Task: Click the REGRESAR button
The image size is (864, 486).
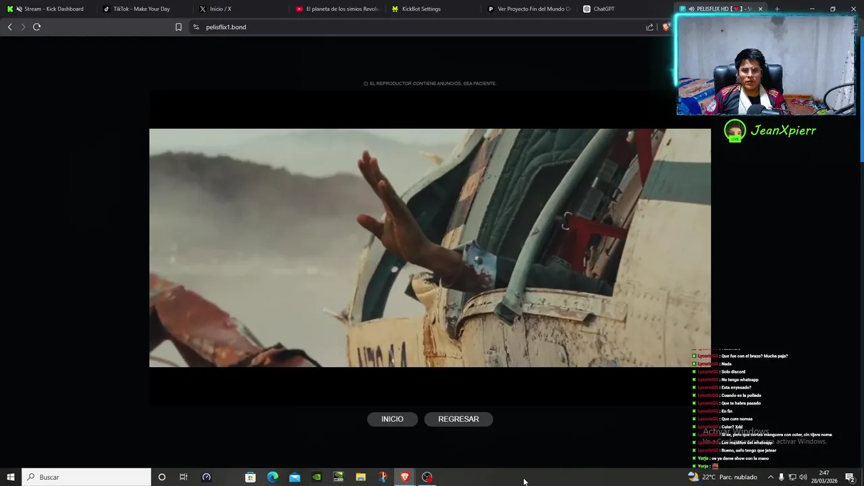Action: (458, 419)
